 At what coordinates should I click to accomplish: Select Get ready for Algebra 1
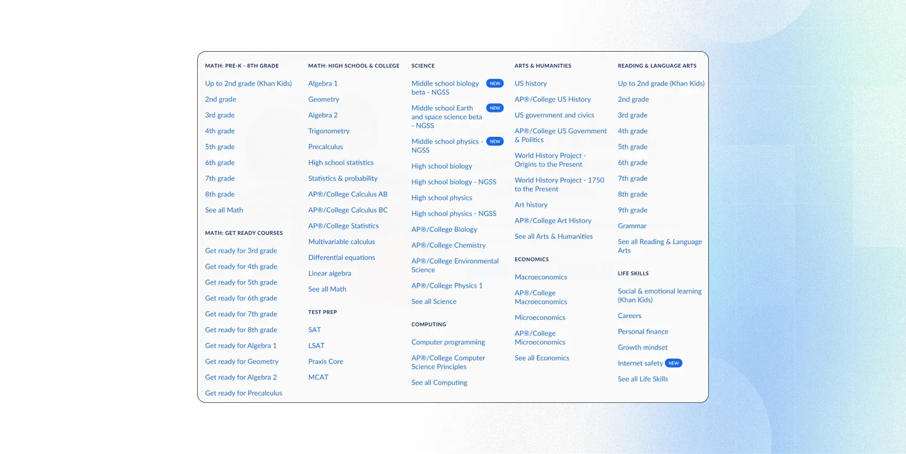[x=241, y=346]
